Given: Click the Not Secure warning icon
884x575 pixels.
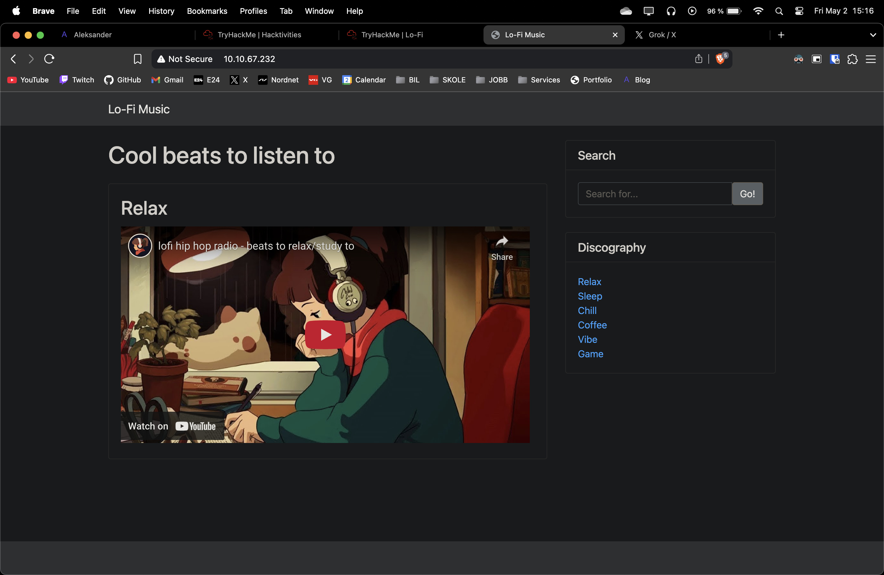Looking at the screenshot, I should click(x=161, y=59).
